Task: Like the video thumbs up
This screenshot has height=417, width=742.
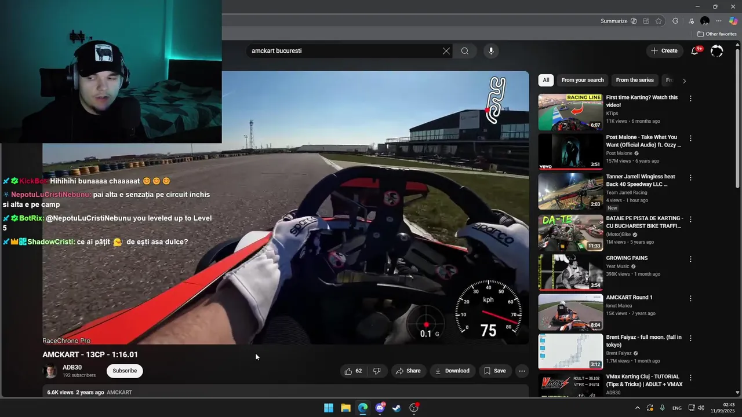Action: click(354, 371)
